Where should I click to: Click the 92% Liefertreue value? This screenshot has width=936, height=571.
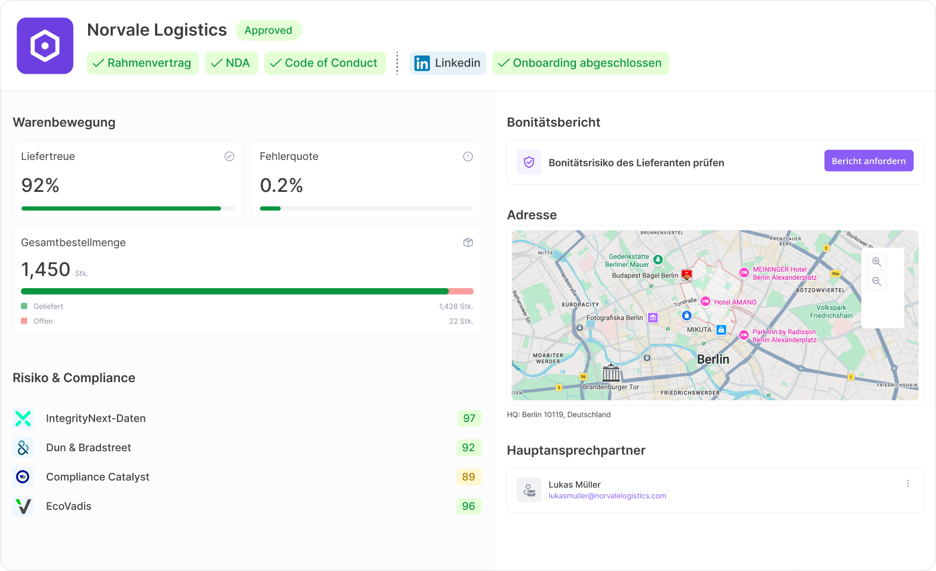[40, 185]
